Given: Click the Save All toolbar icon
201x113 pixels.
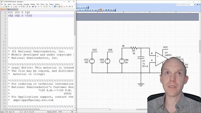Looking at the screenshot, I should [9, 7].
